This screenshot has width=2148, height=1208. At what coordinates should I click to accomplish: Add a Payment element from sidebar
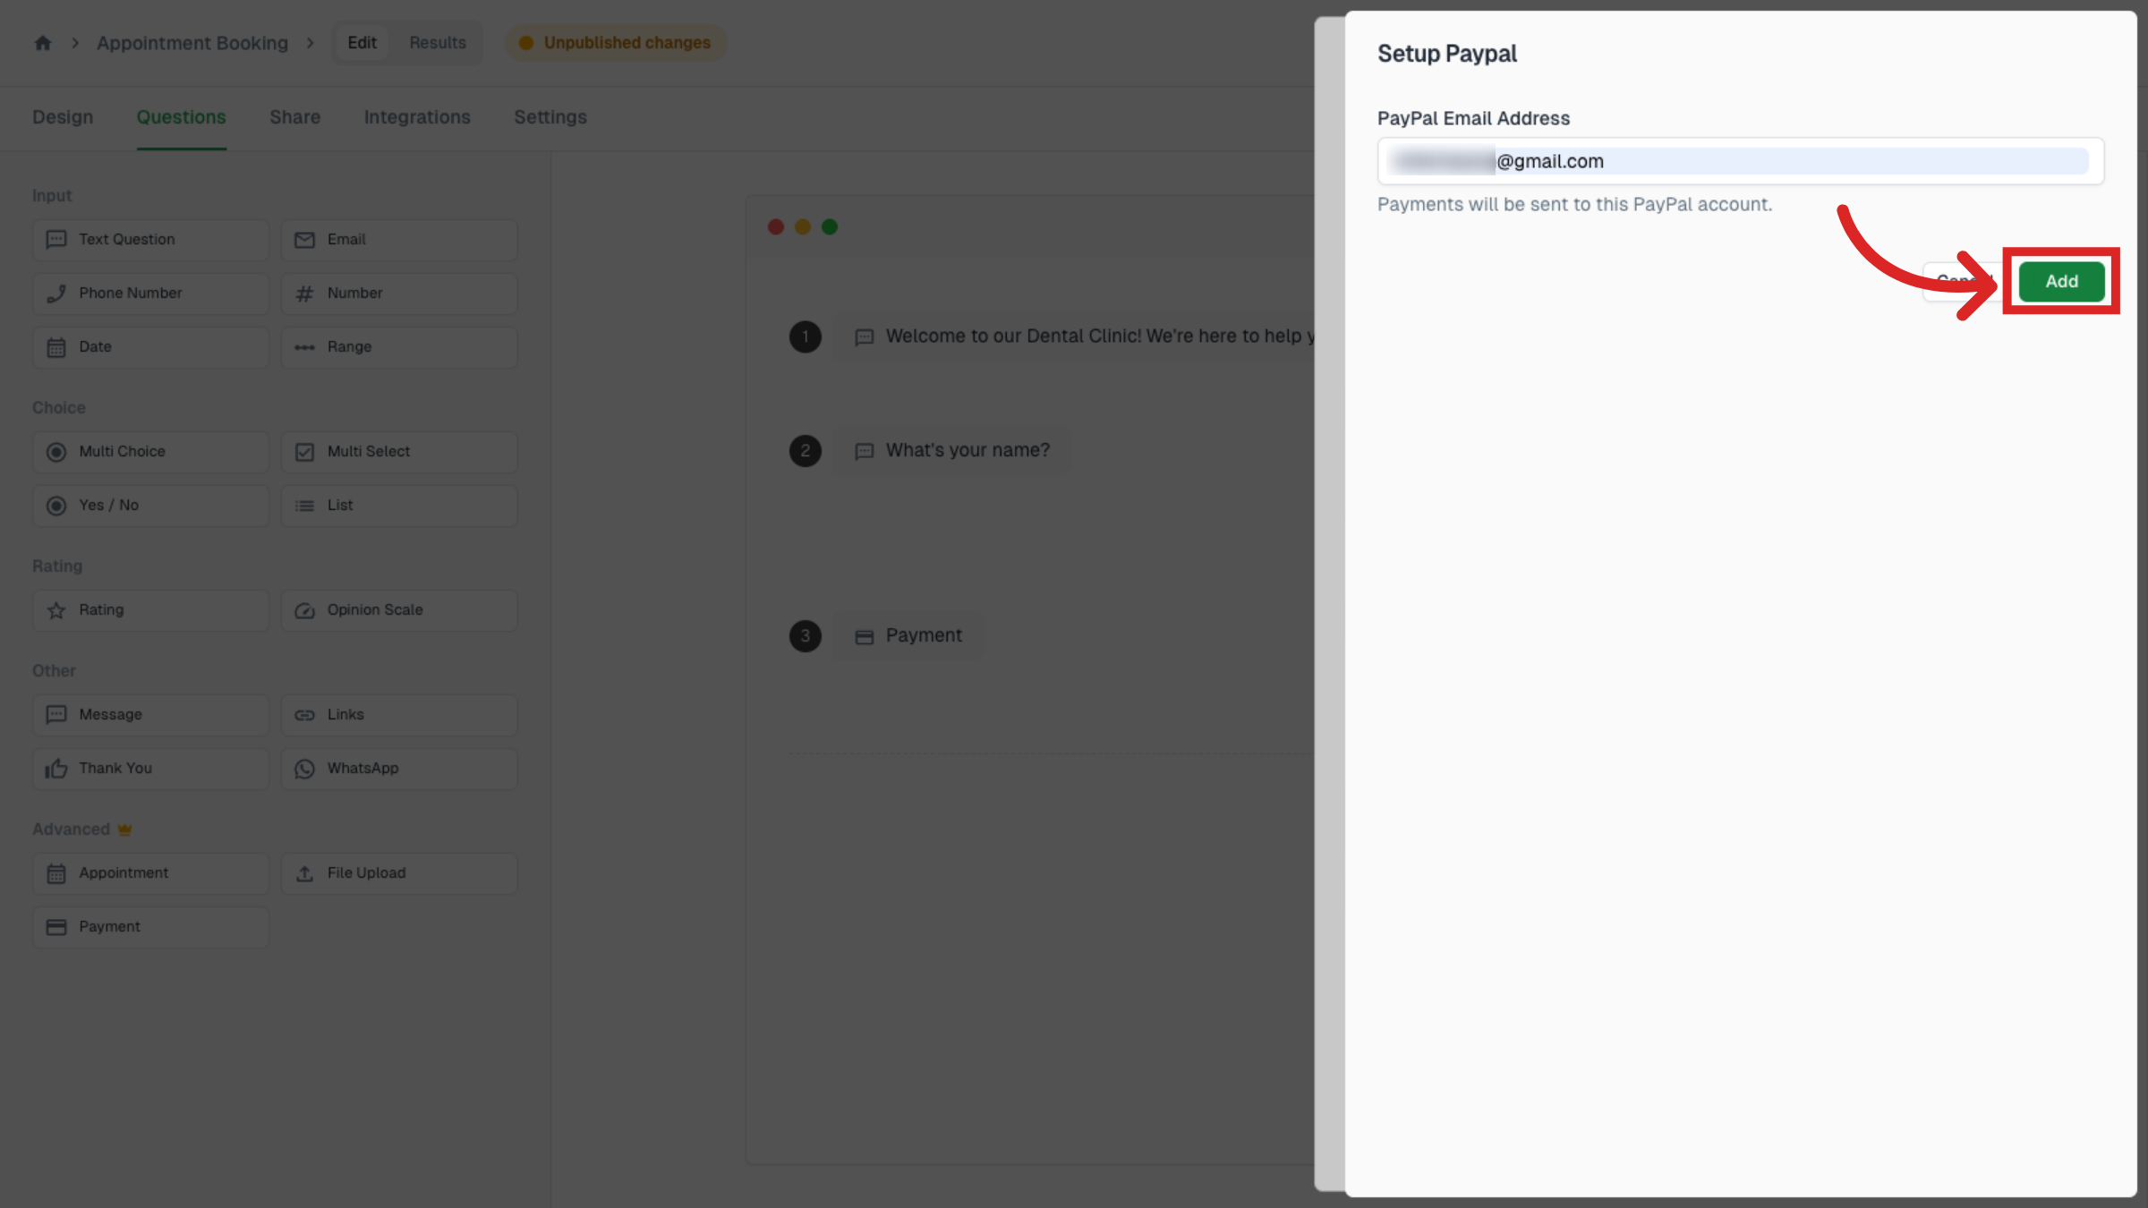tap(150, 927)
